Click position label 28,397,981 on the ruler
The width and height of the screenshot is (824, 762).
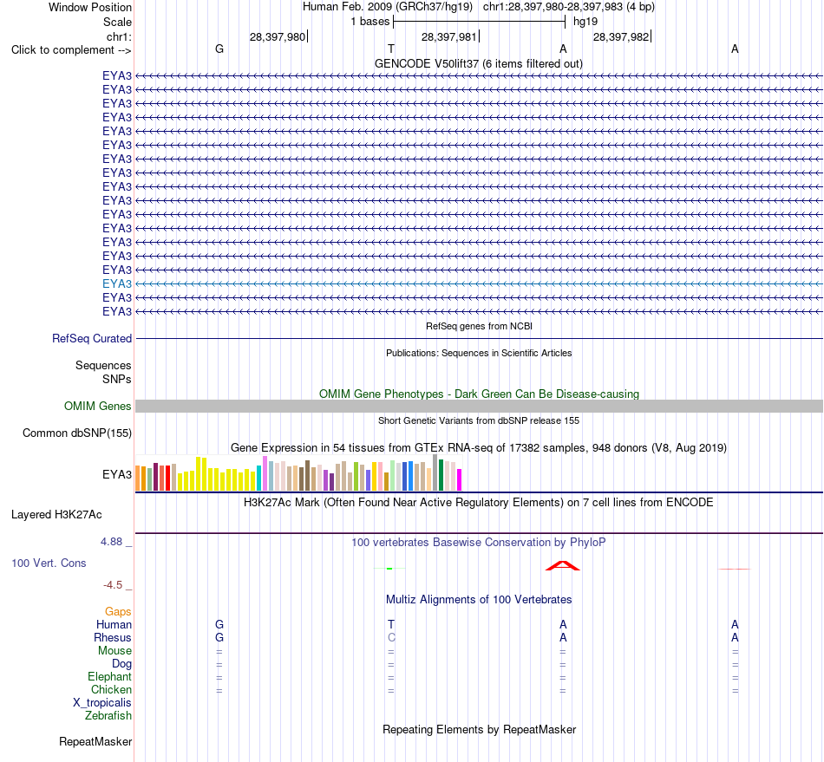click(x=449, y=36)
